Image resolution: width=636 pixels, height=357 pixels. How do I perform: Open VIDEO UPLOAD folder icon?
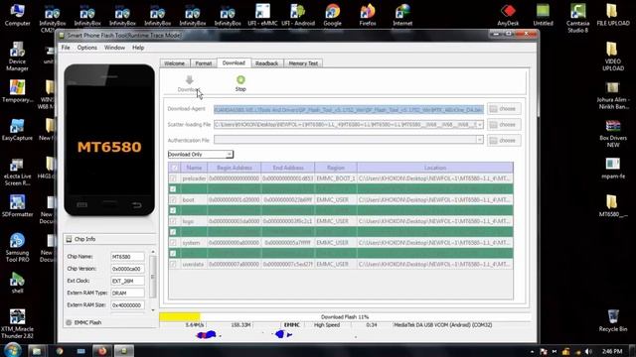[x=613, y=57]
